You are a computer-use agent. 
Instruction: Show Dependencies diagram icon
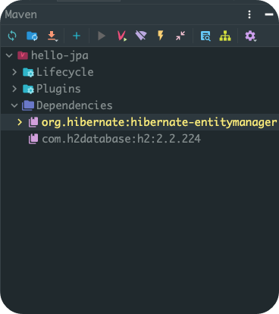225,36
